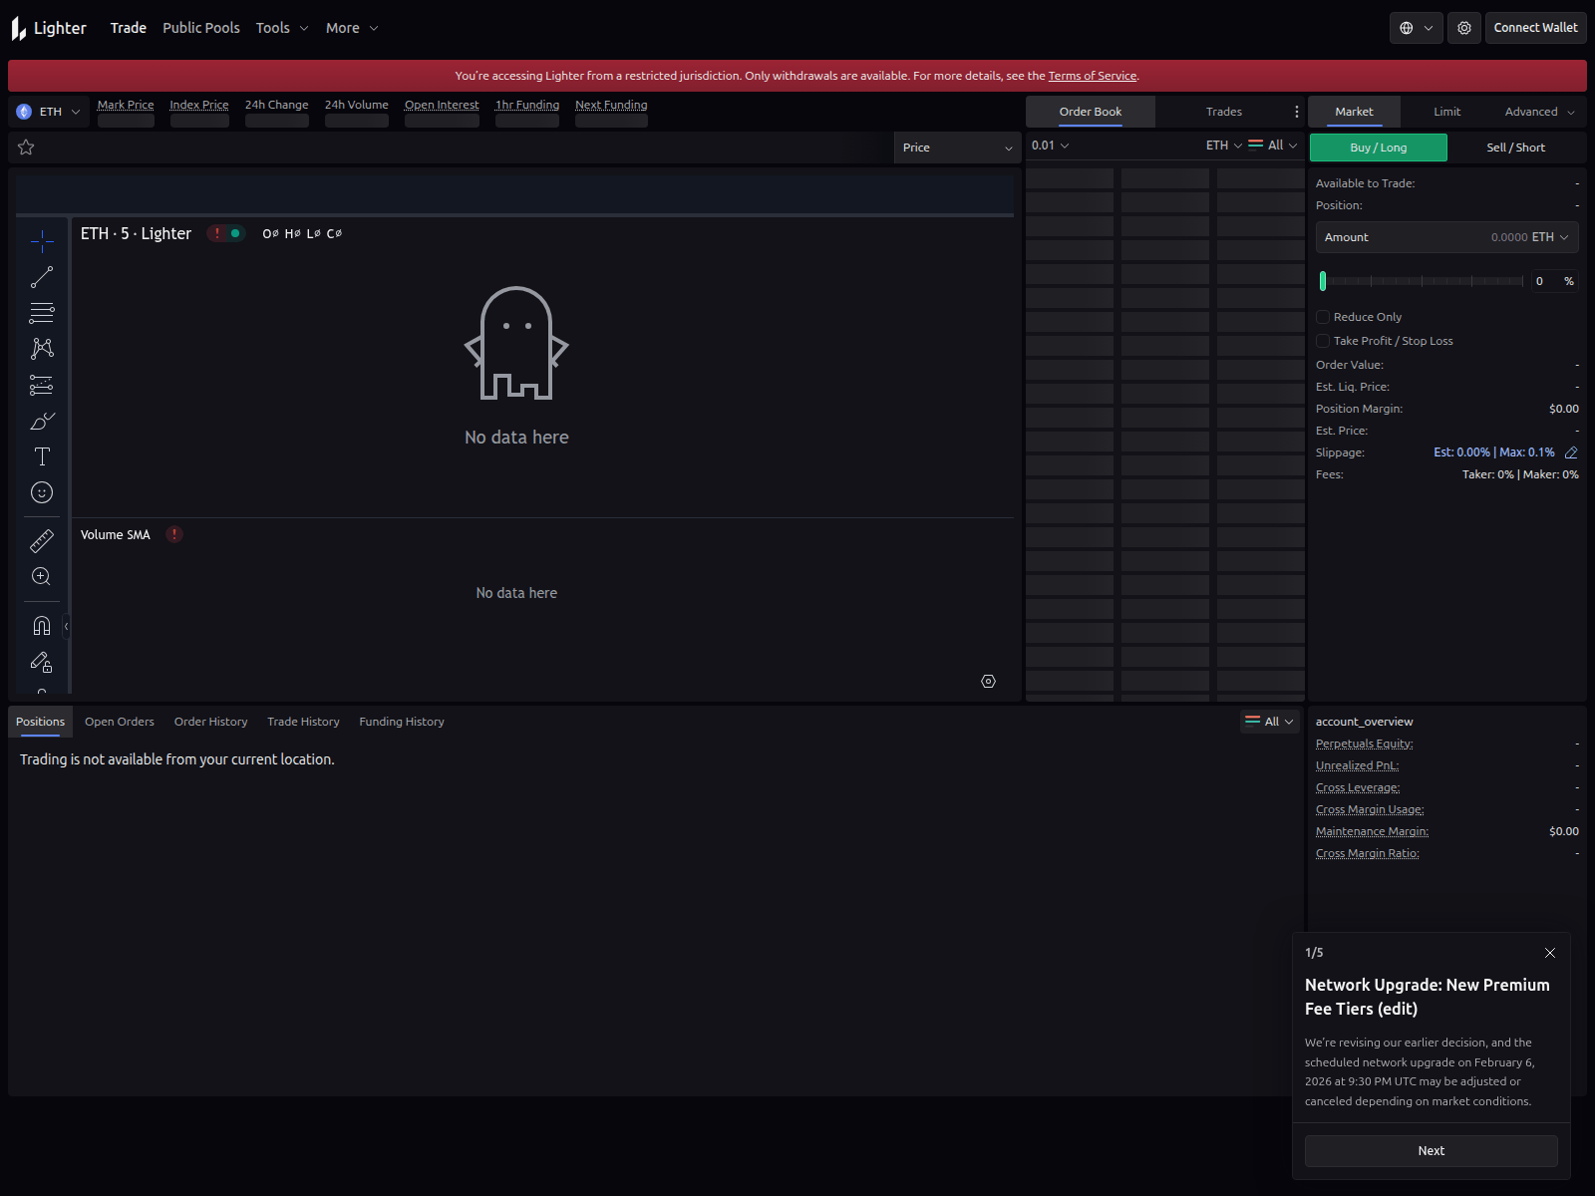Viewport: 1595px width, 1196px height.
Task: Close the network upgrade announcement
Action: 1550,953
